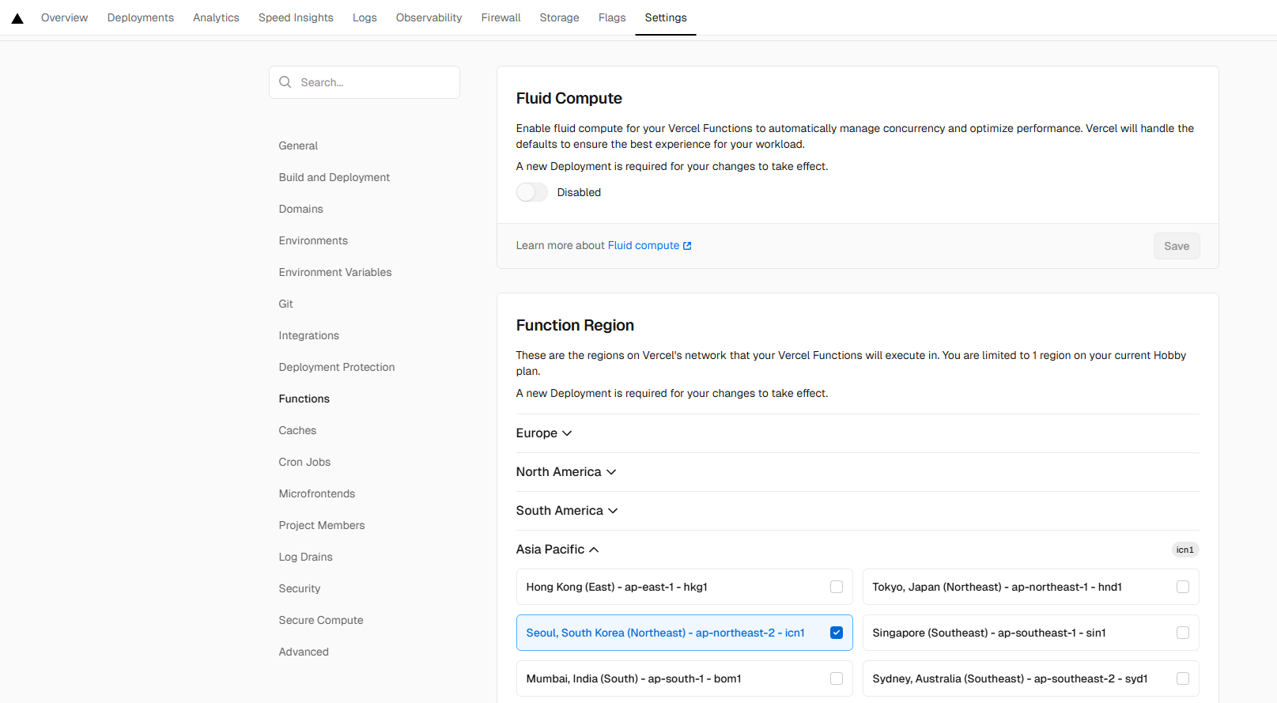Open the Logs tab
Screen dimensions: 1277x703
tap(365, 17)
